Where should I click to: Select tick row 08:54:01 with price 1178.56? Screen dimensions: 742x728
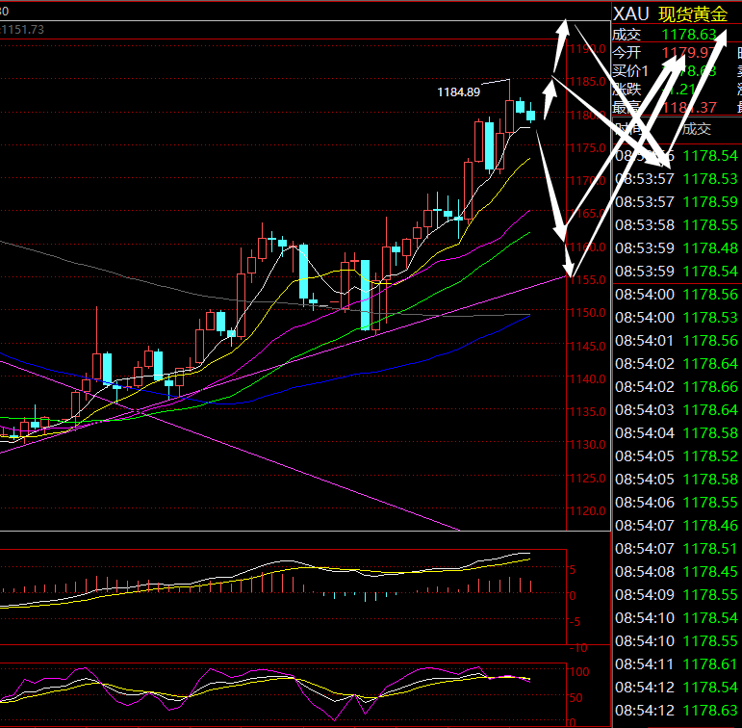coord(678,340)
